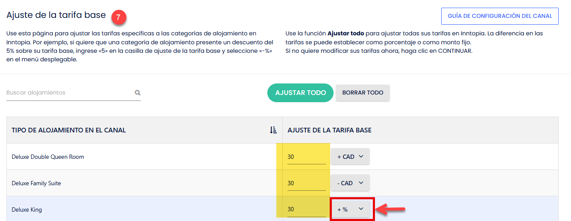The width and height of the screenshot is (571, 221).
Task: Open the - CAD dropdown for Deluxe Family Suite
Action: click(350, 183)
